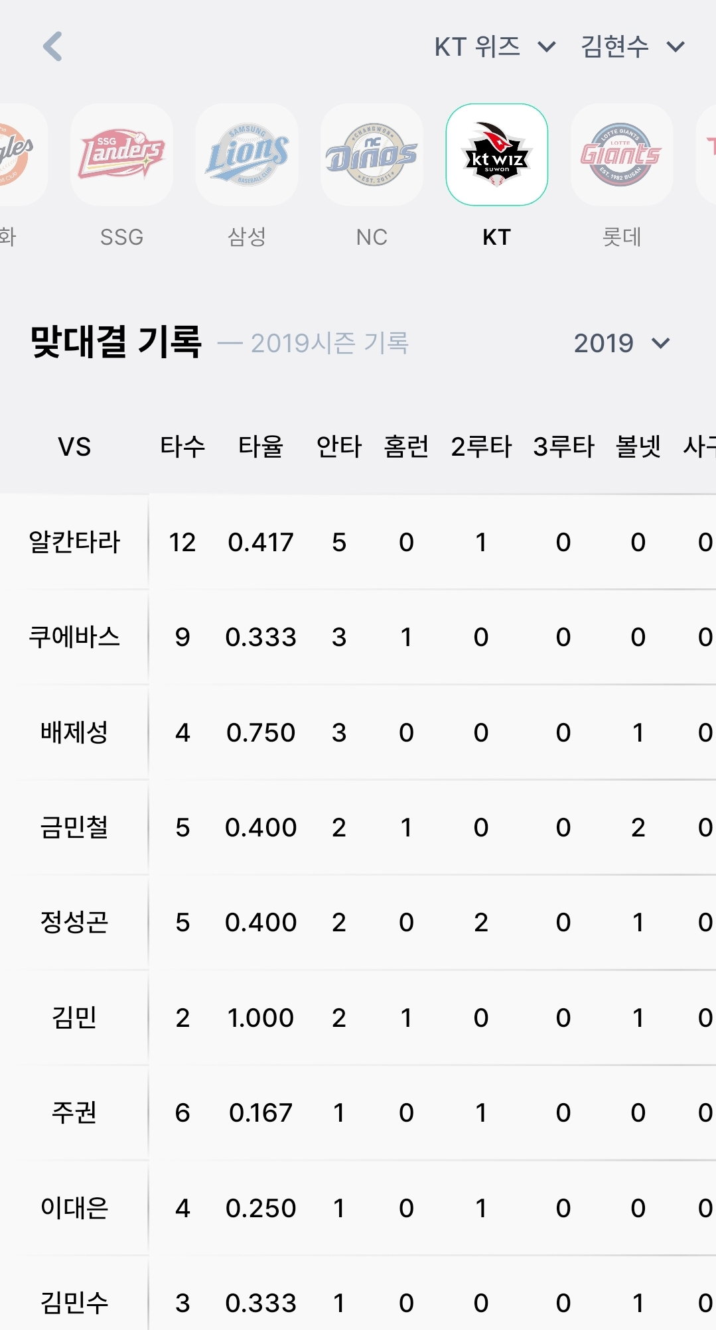This screenshot has height=1330, width=716.
Task: Open the 김현수 player dropdown
Action: click(632, 47)
